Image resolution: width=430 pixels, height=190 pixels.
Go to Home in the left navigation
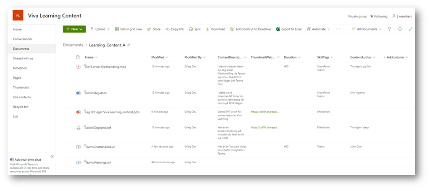[17, 29]
